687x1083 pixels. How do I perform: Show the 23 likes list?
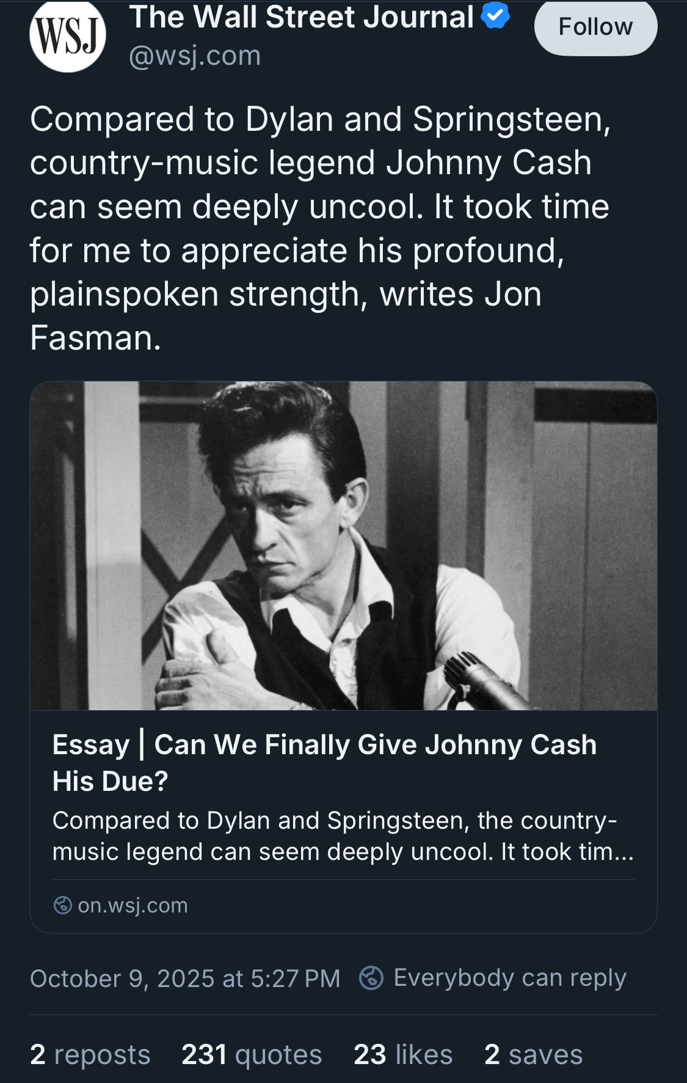point(403,1054)
